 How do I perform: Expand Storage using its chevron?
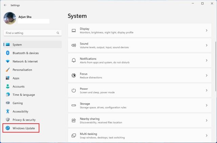pyautogui.click(x=206, y=105)
